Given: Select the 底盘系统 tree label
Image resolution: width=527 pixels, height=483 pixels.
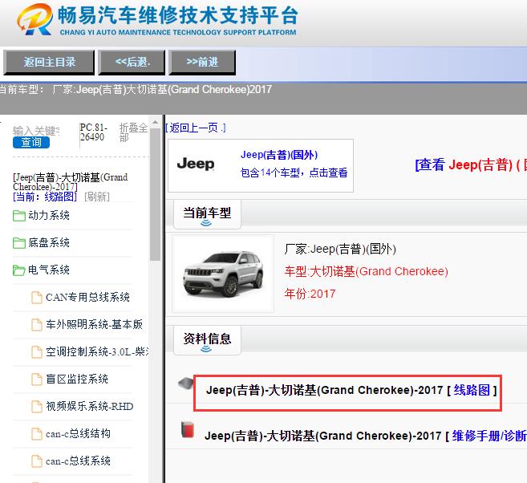Looking at the screenshot, I should [x=49, y=242].
